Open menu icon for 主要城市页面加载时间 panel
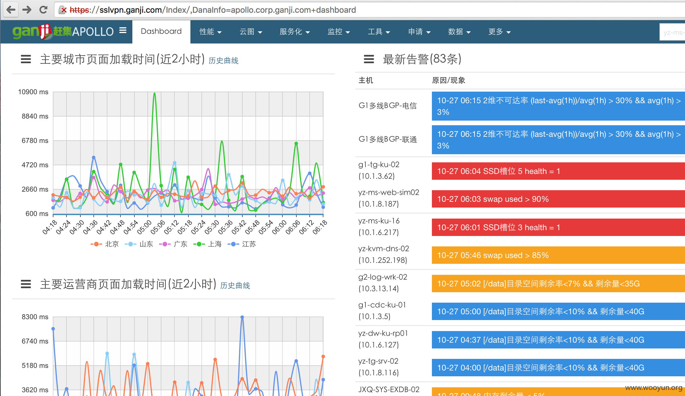The image size is (685, 396). pyautogui.click(x=26, y=59)
